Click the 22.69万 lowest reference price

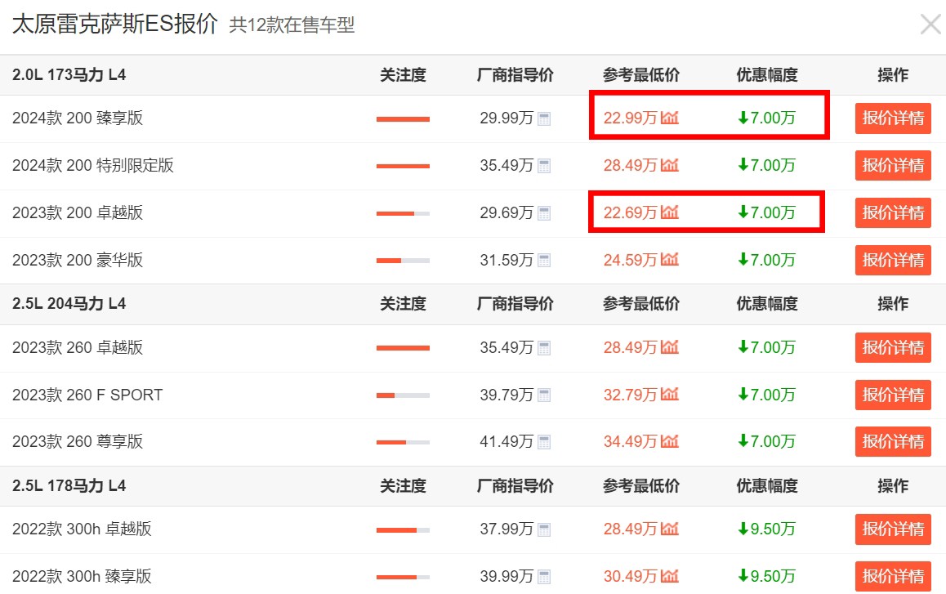tap(630, 212)
